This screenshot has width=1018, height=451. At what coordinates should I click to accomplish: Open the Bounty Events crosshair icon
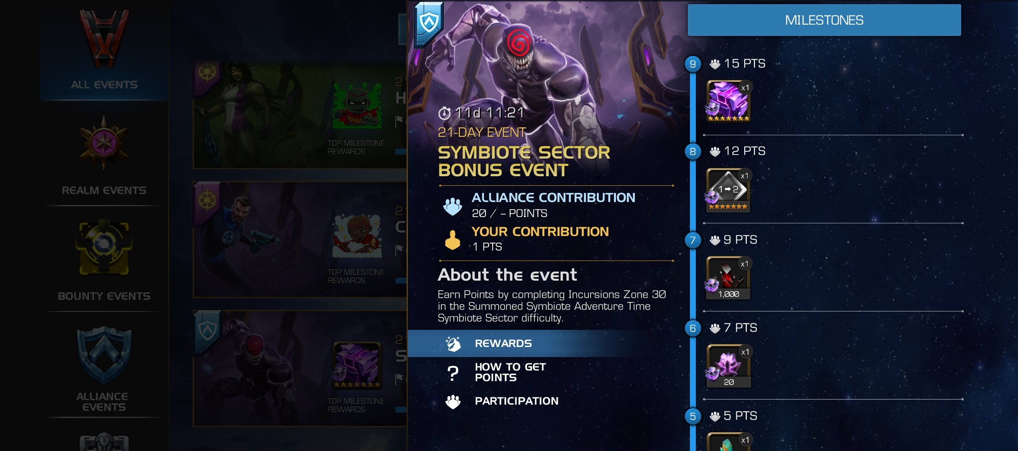click(104, 247)
